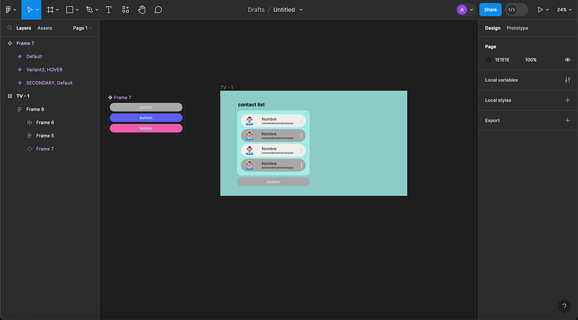Add a new export setting
Image resolution: width=578 pixels, height=320 pixels.
(x=567, y=121)
